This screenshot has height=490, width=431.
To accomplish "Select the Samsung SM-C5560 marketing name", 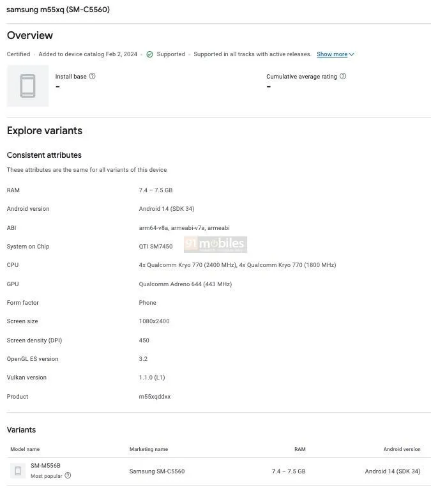I will 157,471.
